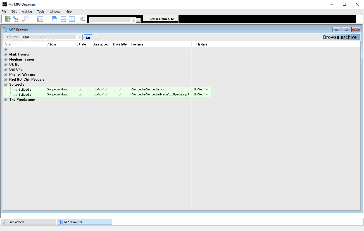Sort by the Drive letter column header
The image size is (364, 231).
pyautogui.click(x=120, y=44)
